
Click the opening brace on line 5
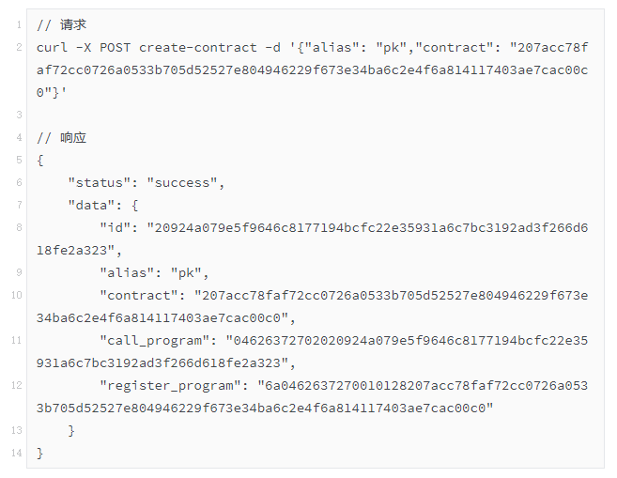pyautogui.click(x=40, y=161)
